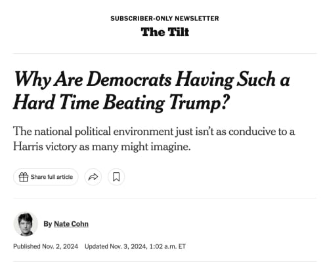This screenshot has height=262, width=325.
Task: Click the word 'Democrats' in the headline
Action: coord(129,79)
